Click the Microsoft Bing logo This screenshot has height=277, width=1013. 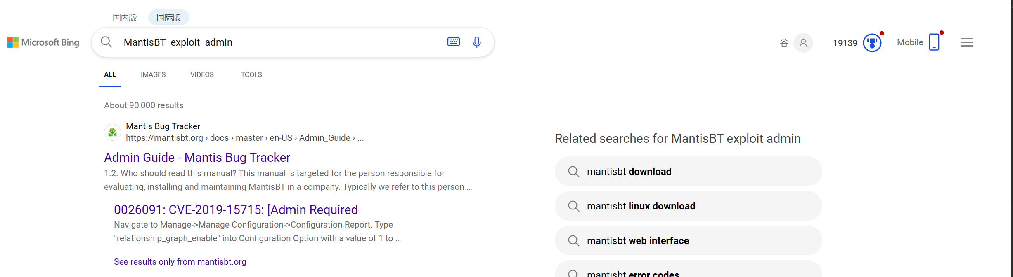(43, 42)
